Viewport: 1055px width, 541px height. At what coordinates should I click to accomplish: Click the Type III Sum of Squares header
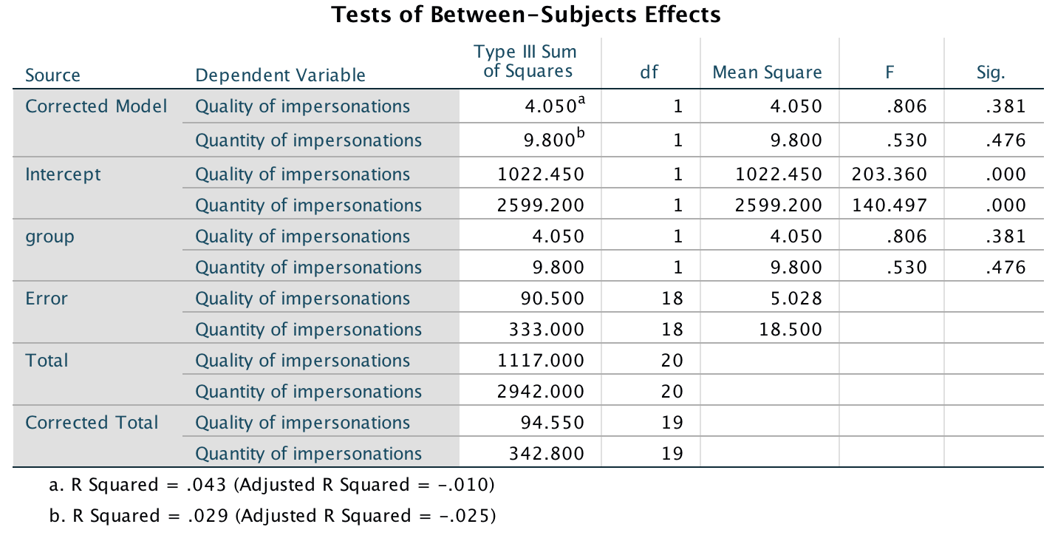[525, 61]
